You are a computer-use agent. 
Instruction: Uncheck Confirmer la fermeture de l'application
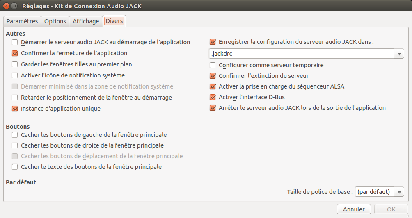[x=15, y=53]
